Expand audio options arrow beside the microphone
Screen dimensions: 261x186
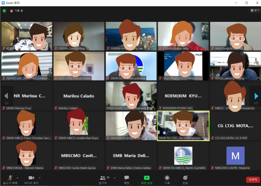click(x=18, y=178)
